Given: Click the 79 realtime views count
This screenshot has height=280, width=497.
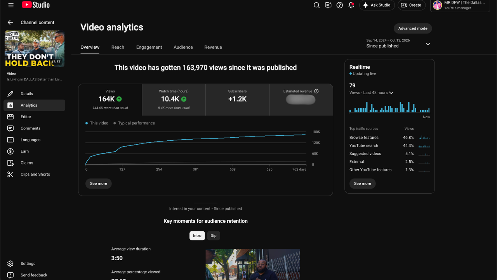Looking at the screenshot, I should coord(352,86).
